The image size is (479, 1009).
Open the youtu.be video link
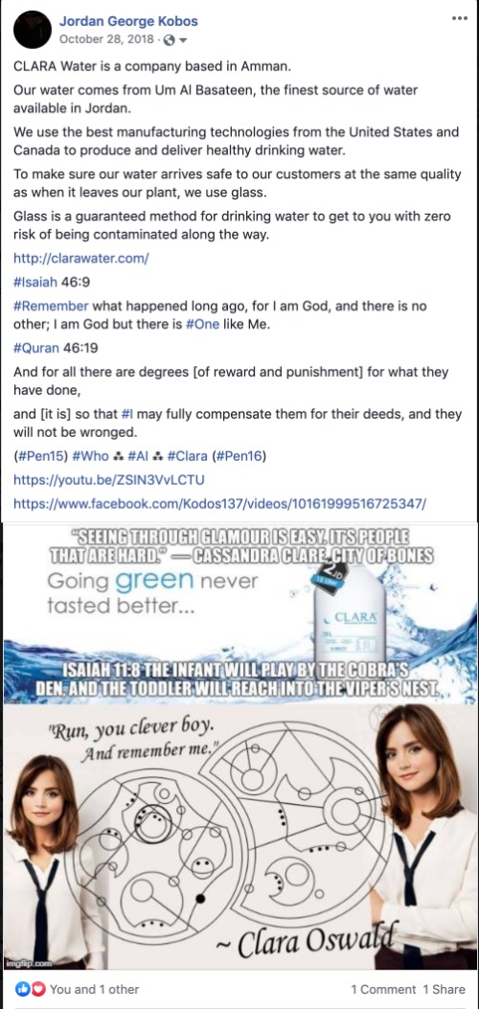109,480
